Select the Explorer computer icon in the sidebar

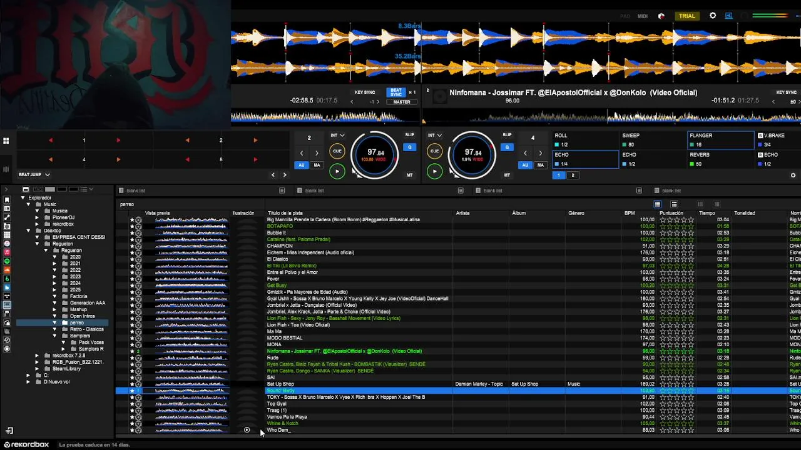click(7, 305)
